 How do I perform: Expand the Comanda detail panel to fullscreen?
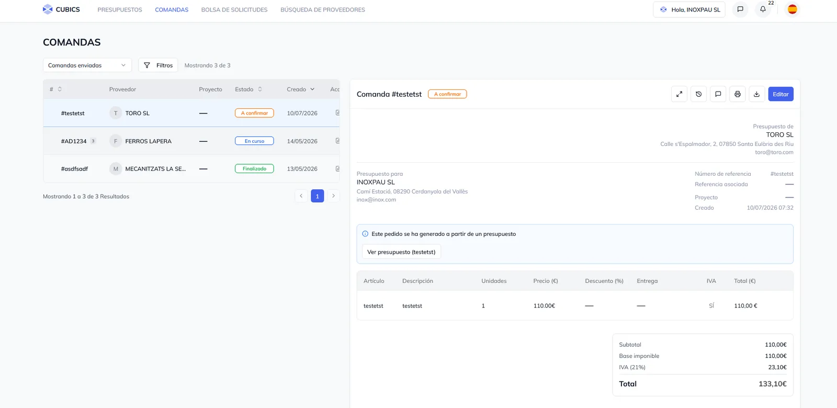(679, 94)
